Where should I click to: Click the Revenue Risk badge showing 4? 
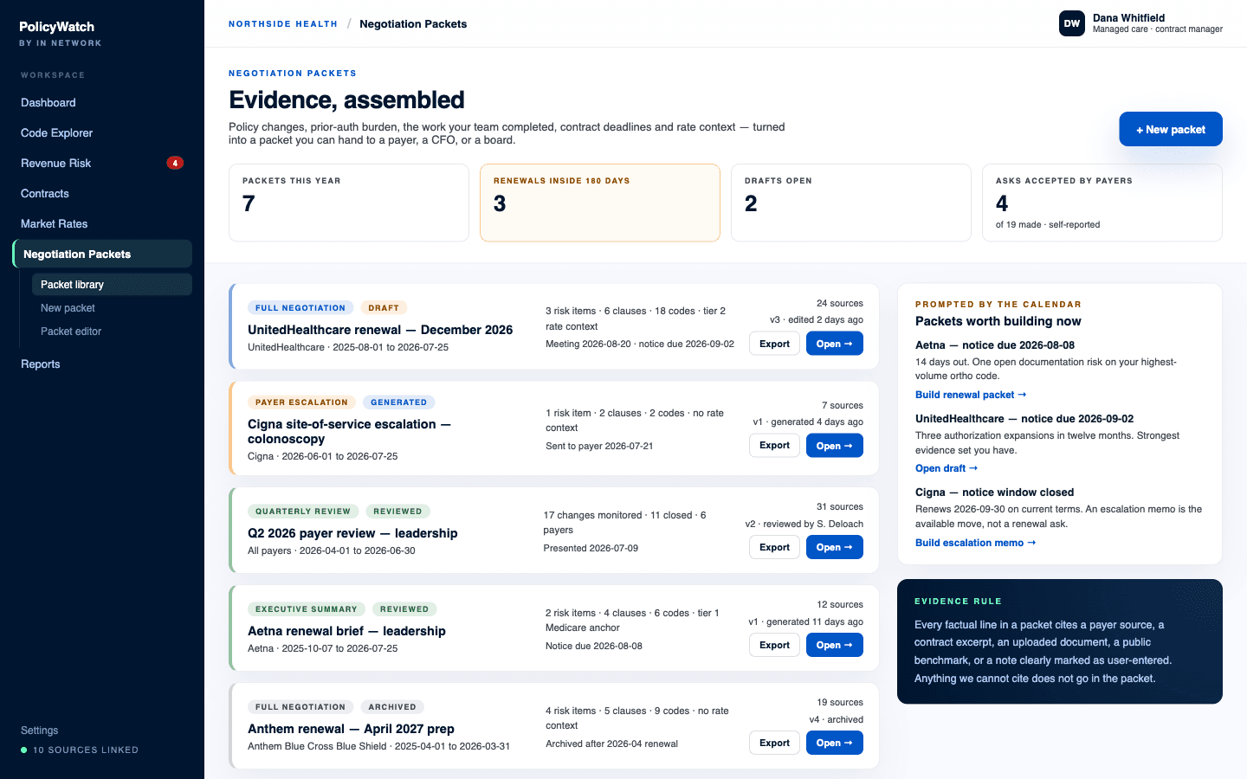click(175, 163)
